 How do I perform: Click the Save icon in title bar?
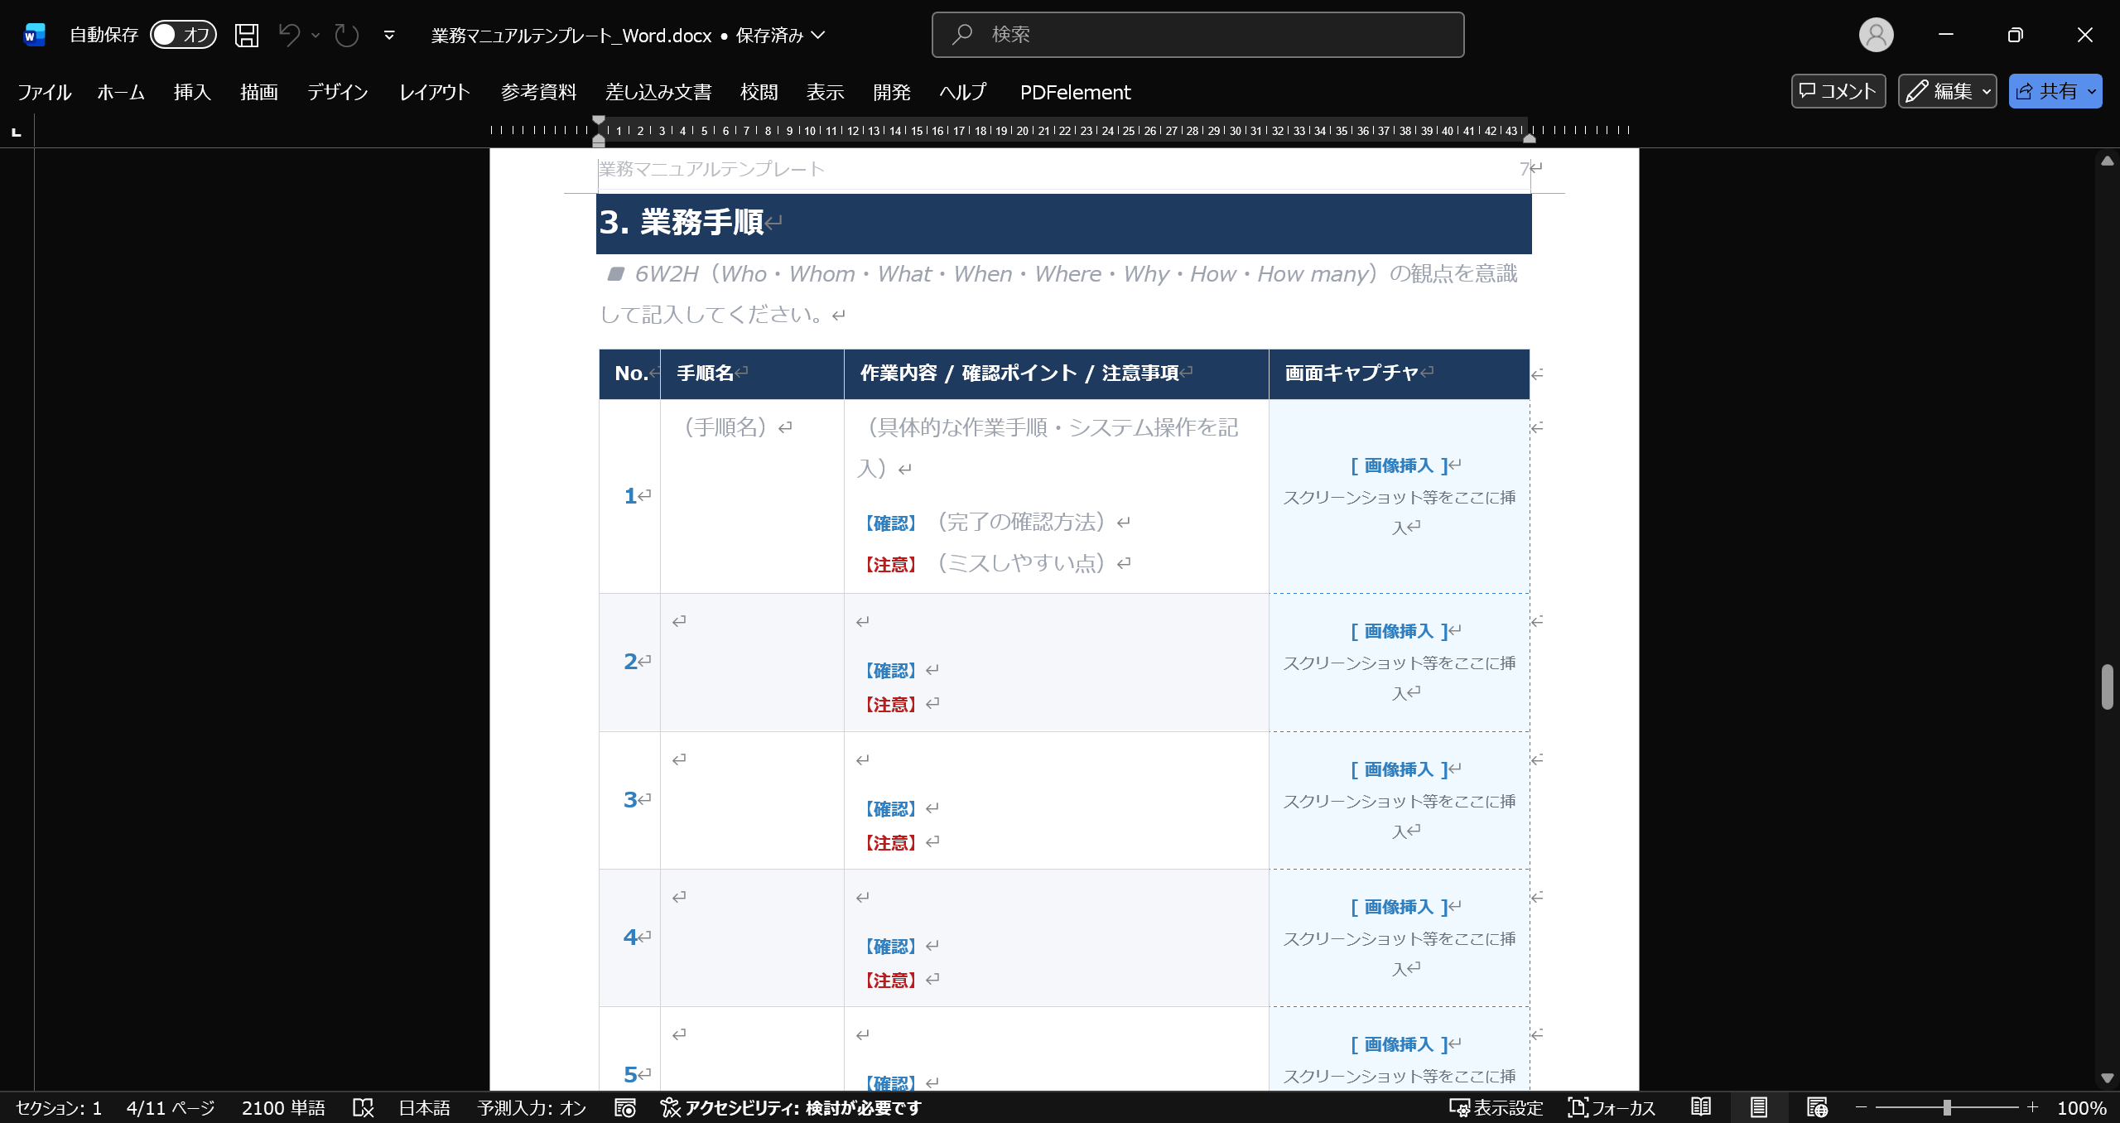(x=246, y=35)
